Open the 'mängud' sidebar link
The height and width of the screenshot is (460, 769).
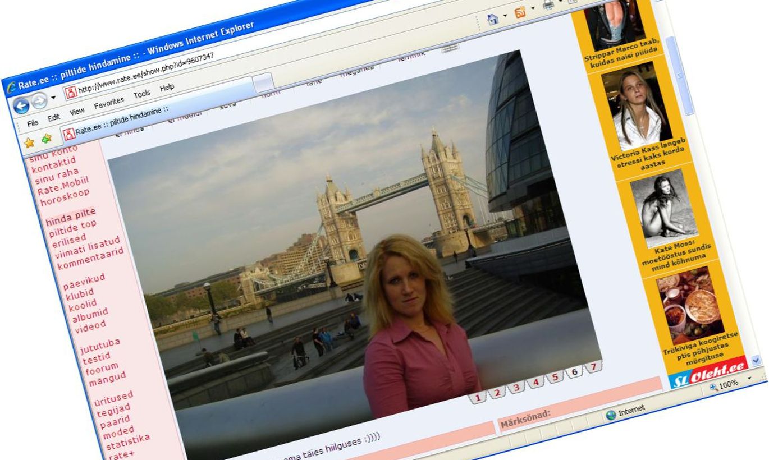click(107, 380)
